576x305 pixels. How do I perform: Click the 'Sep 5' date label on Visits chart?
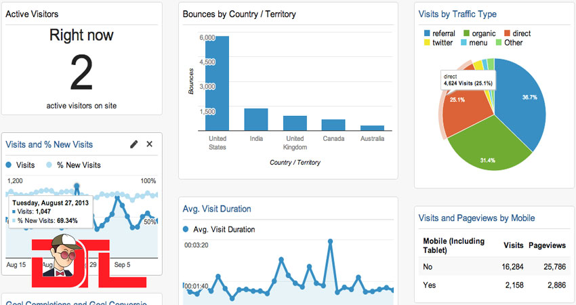(122, 264)
